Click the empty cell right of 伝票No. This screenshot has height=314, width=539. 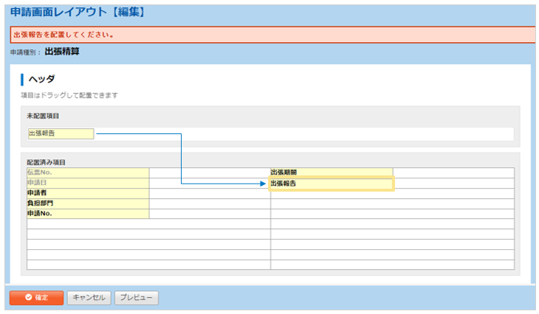(x=210, y=172)
